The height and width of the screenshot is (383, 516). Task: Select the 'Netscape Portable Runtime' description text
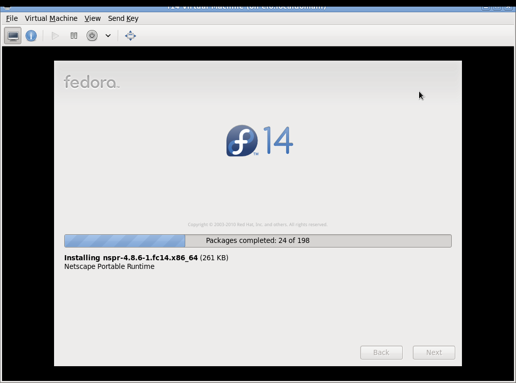tap(109, 266)
